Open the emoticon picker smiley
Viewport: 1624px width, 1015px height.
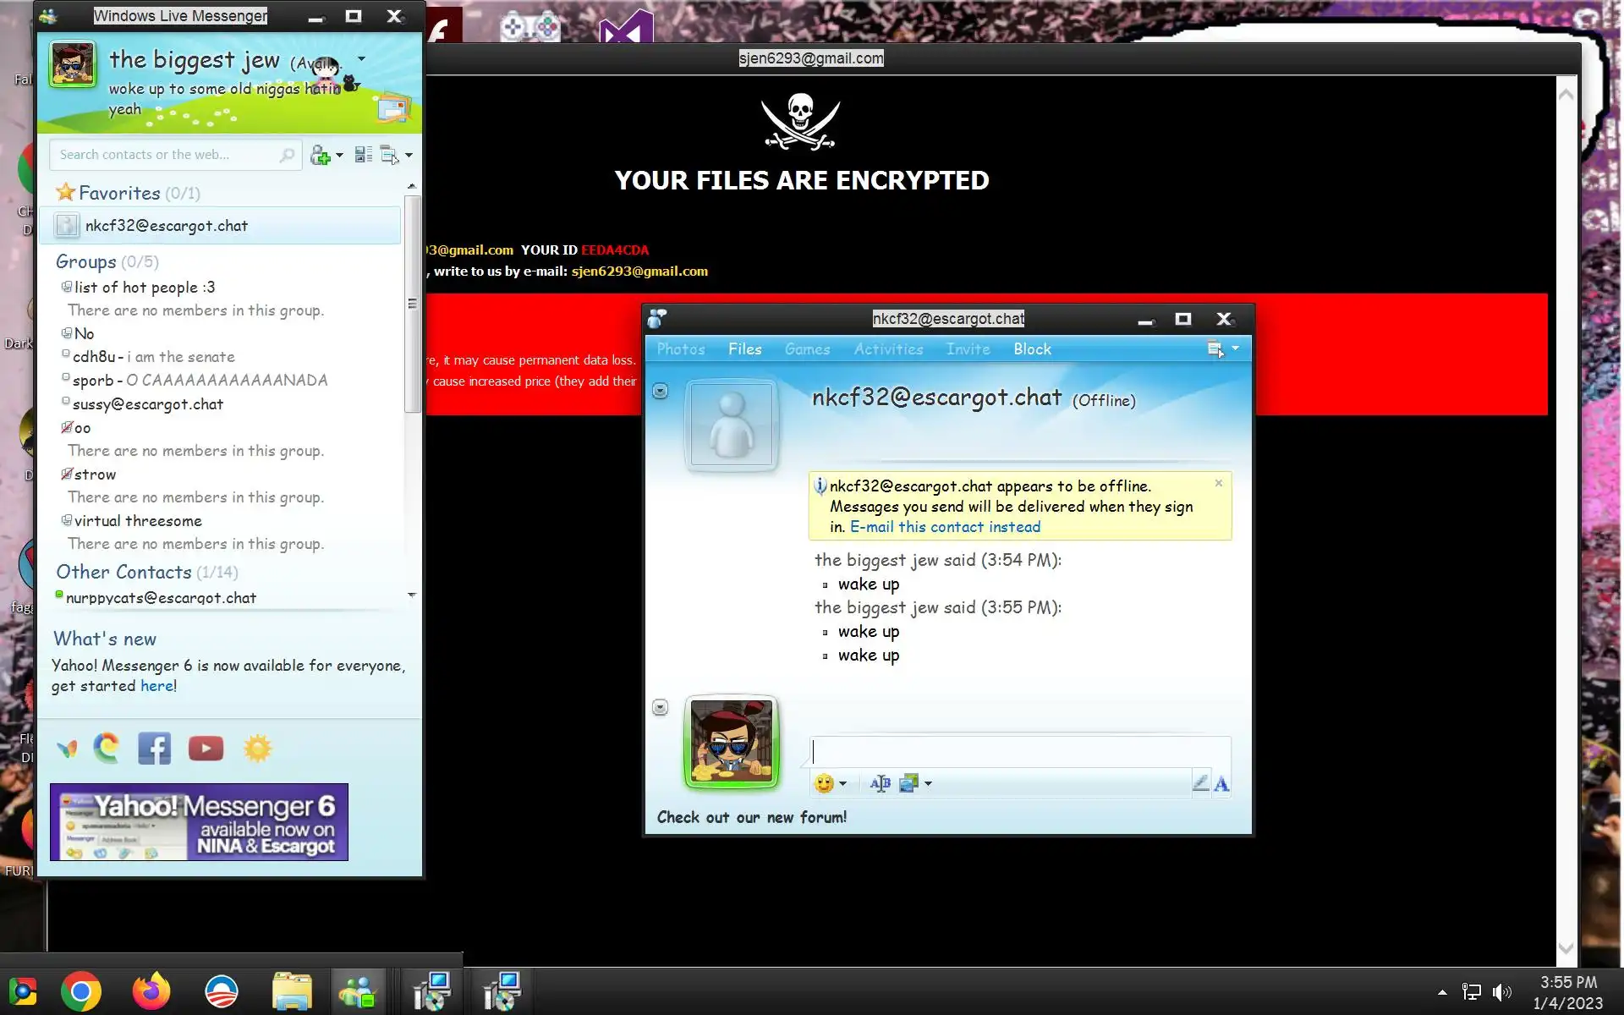[824, 783]
